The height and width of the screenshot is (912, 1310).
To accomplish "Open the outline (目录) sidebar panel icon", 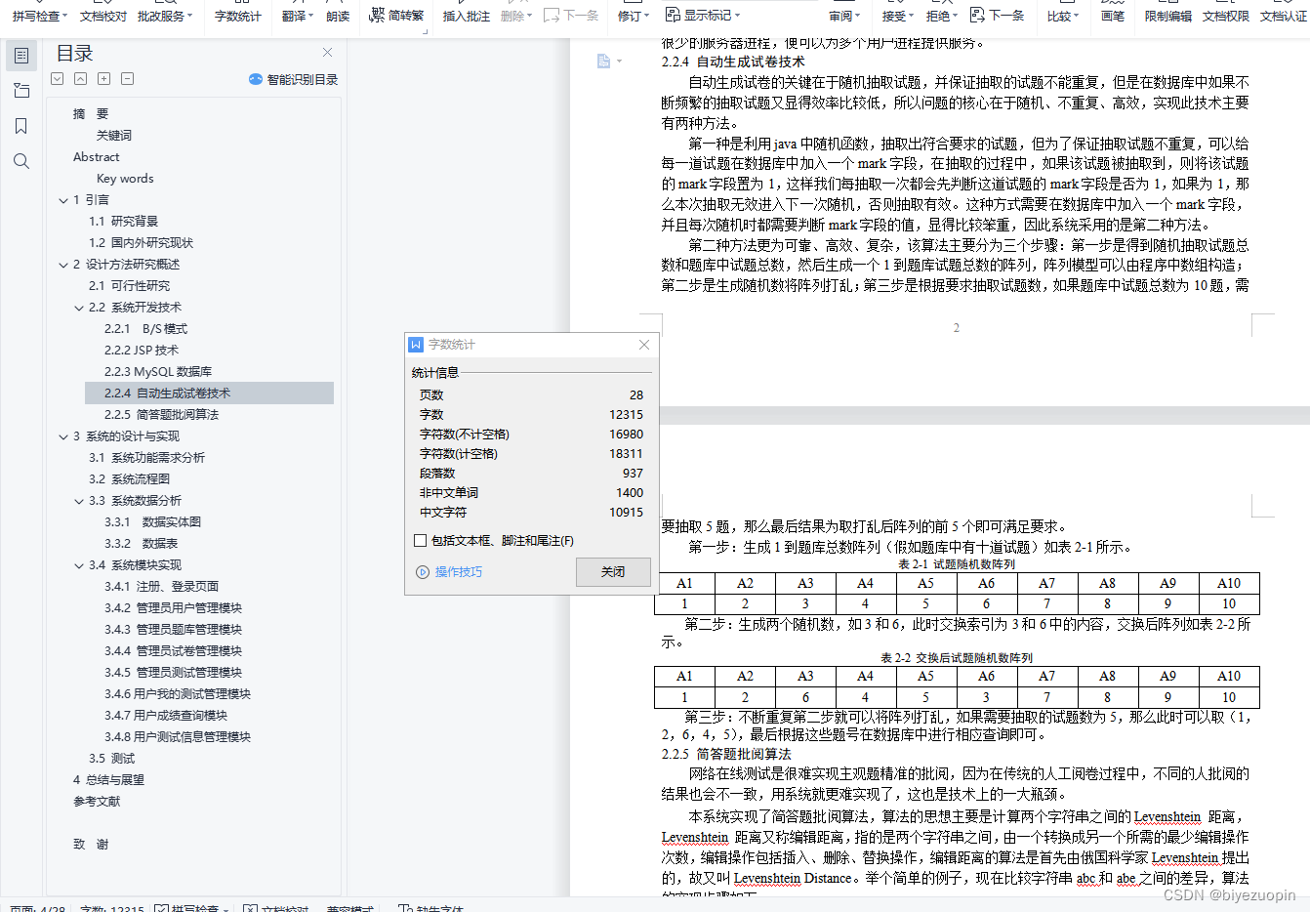I will pyautogui.click(x=21, y=56).
